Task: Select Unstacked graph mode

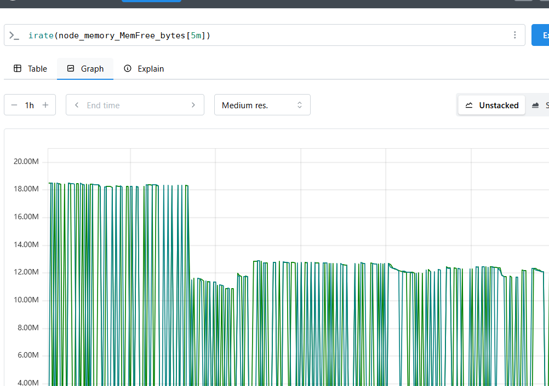Action: coord(491,105)
